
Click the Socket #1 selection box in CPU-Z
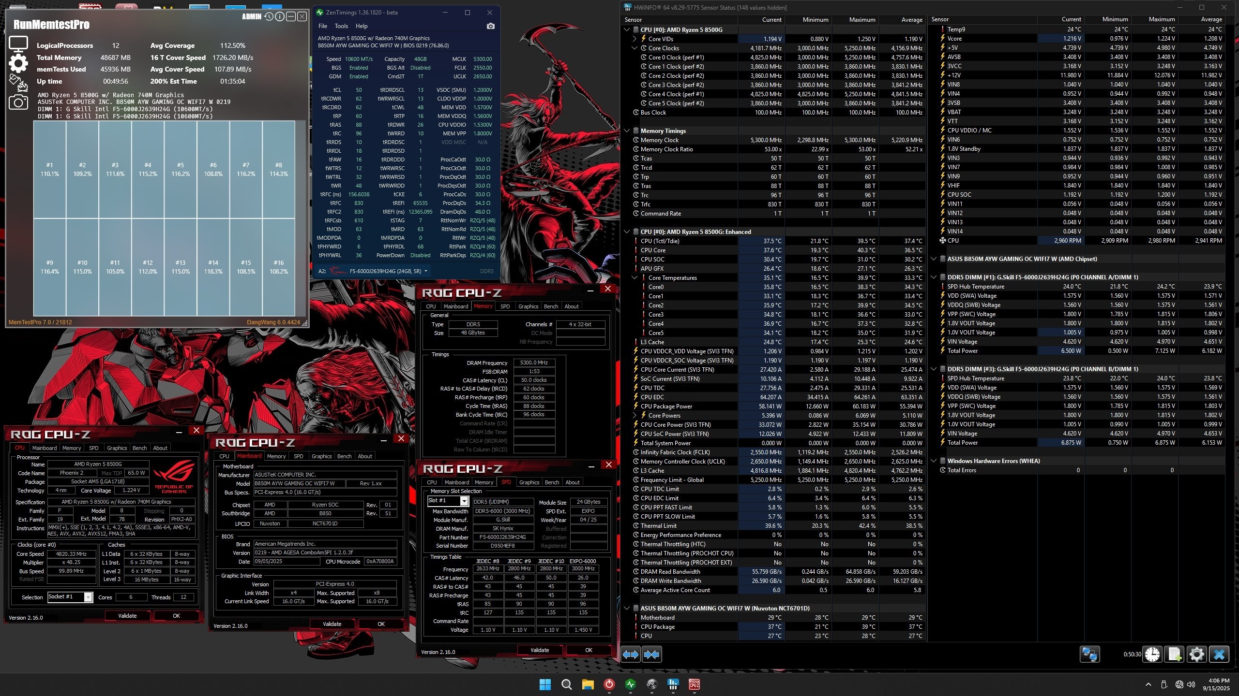click(69, 597)
